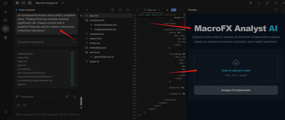This screenshot has width=285, height=120.
Task: Open the audio waveform icon in sidebar
Action: 6,12
